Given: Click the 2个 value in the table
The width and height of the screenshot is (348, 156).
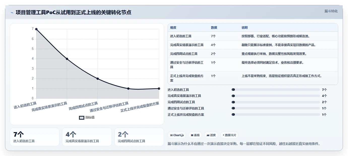Looking at the screenshot, I should pos(213,54).
